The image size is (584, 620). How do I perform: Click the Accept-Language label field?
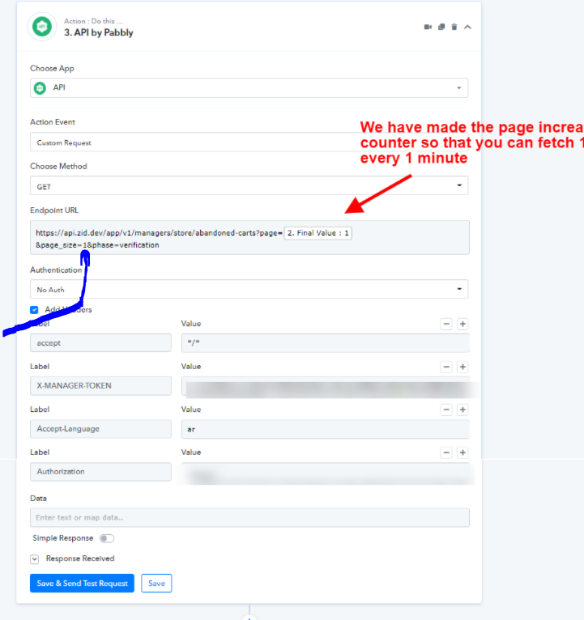pyautogui.click(x=100, y=429)
